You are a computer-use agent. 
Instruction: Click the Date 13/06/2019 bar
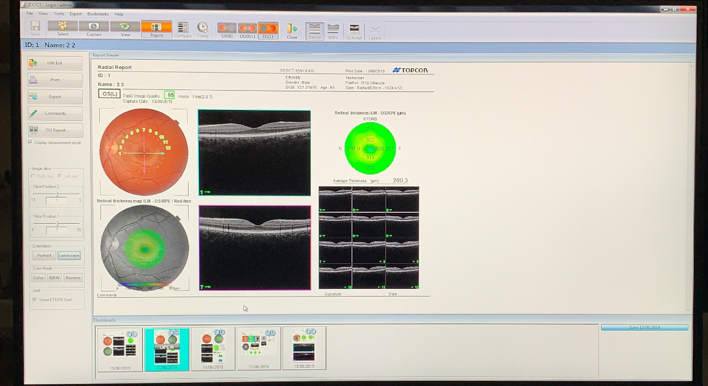644,327
